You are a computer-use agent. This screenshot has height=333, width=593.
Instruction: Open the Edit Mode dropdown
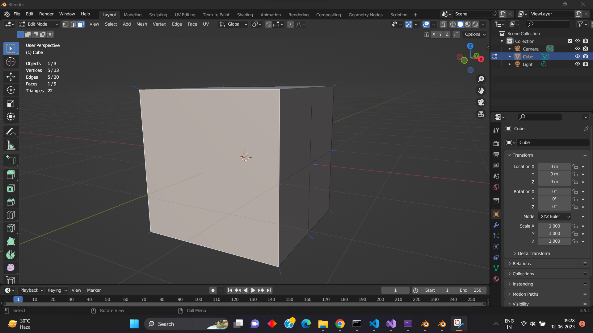39,24
